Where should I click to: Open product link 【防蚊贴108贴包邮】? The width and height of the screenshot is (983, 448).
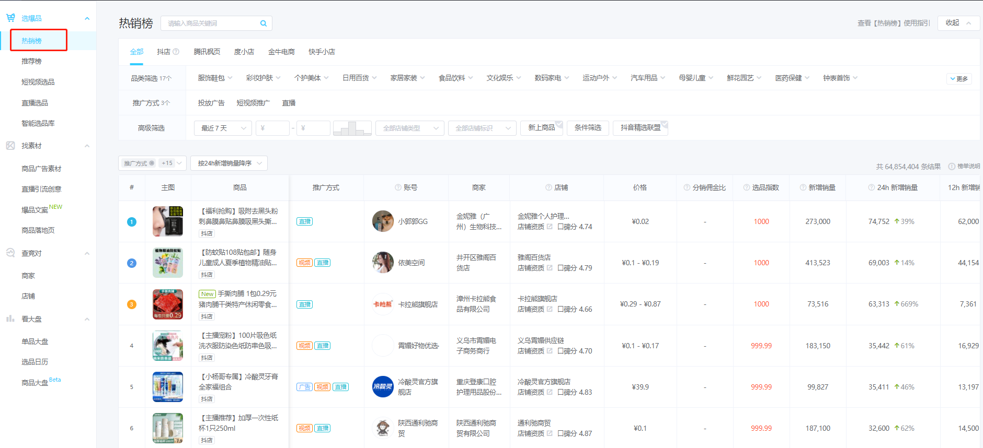coord(238,257)
